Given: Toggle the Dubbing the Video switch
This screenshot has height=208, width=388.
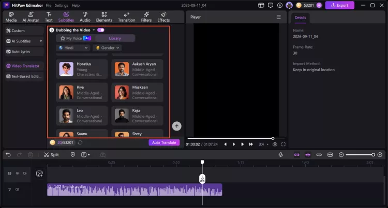Looking at the screenshot, I should pyautogui.click(x=101, y=30).
